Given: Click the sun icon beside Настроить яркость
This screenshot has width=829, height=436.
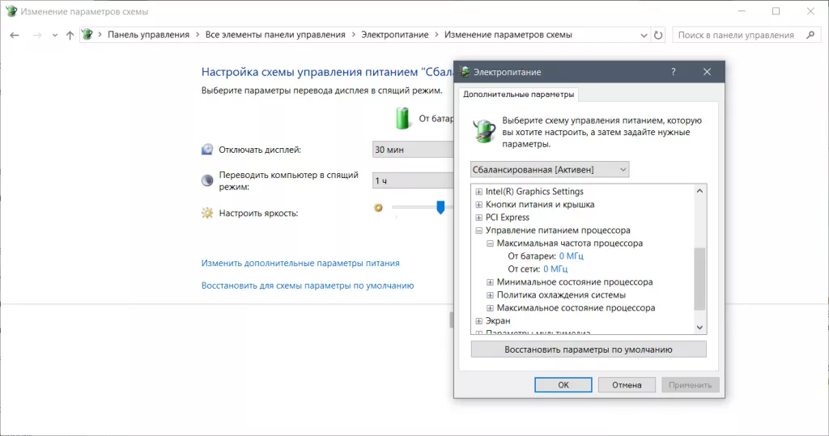Looking at the screenshot, I should pos(207,213).
